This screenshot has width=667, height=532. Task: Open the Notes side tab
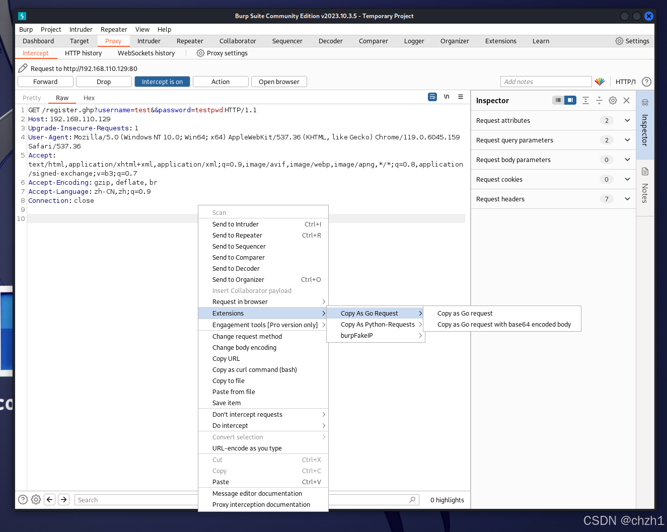click(645, 188)
